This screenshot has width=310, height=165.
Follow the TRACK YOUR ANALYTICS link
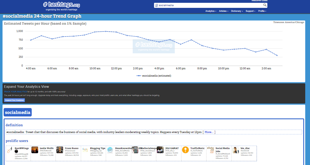tap(15, 91)
